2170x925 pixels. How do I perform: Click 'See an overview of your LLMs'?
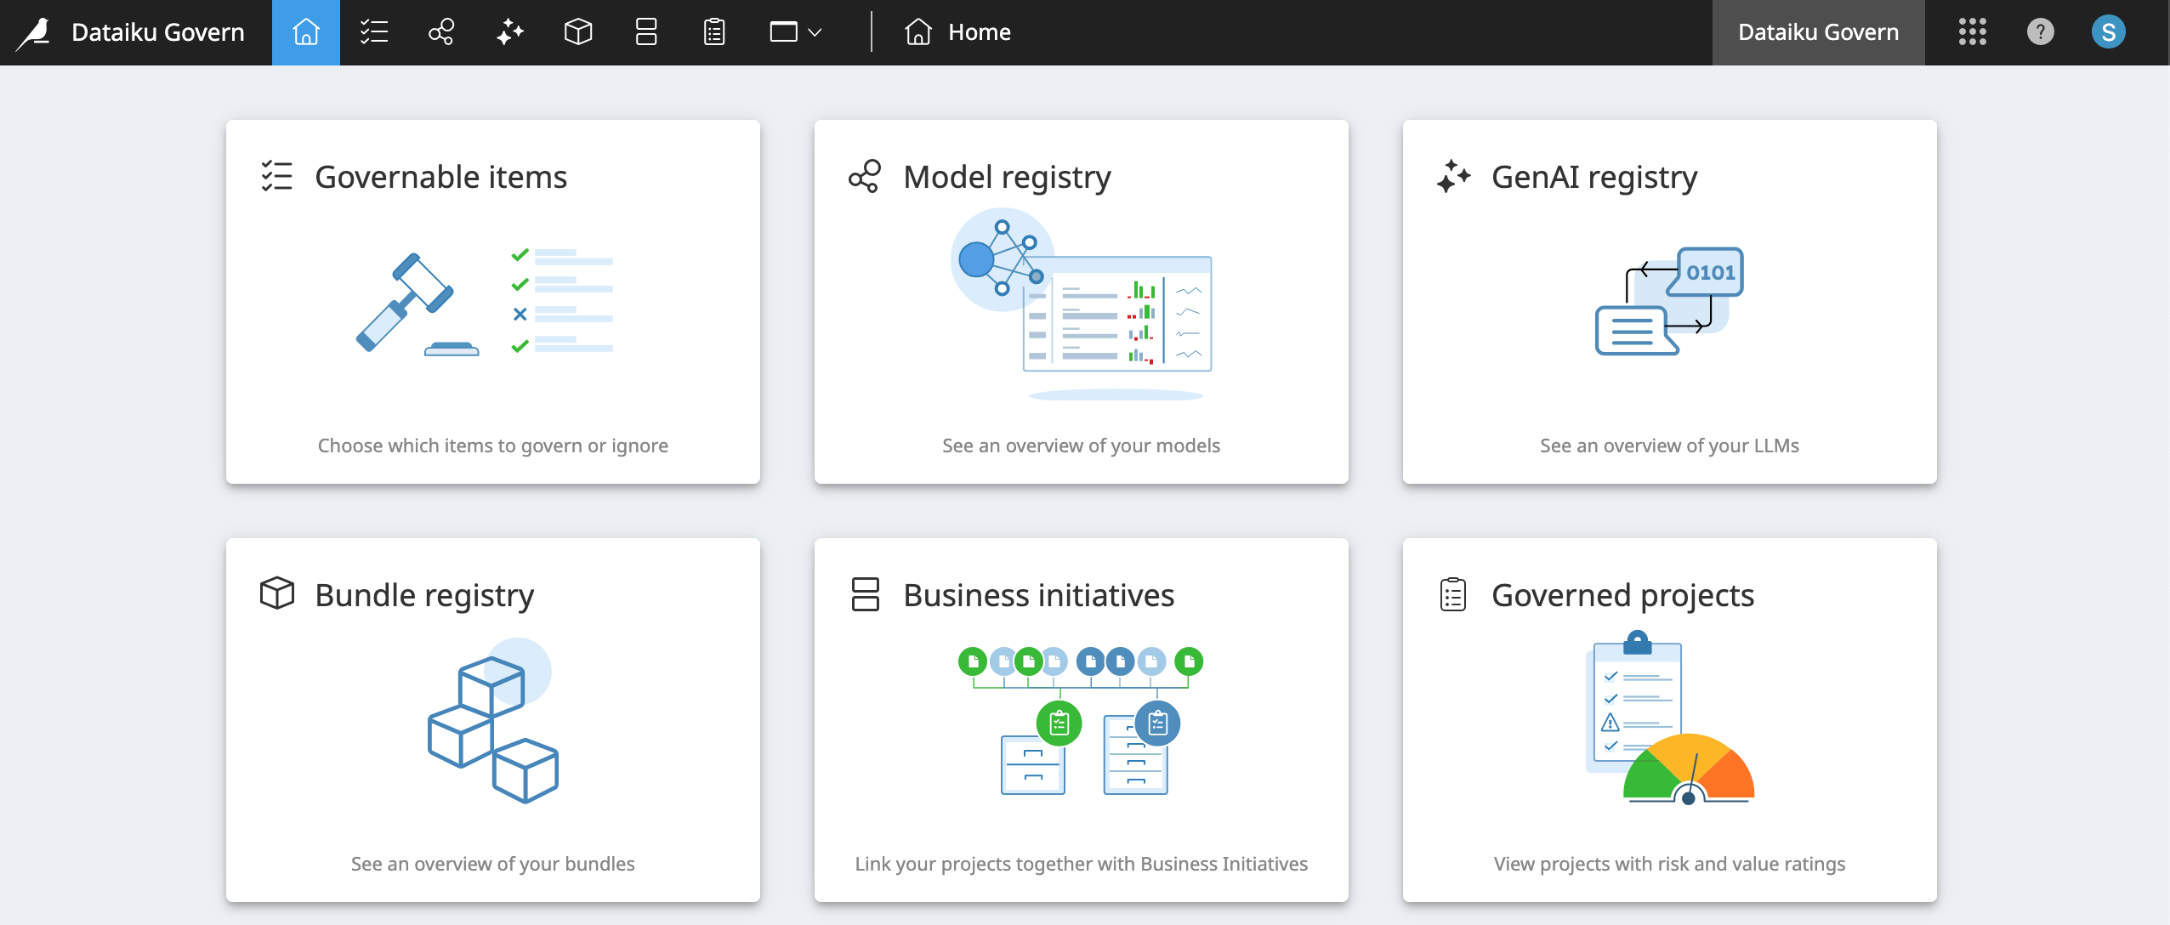(x=1669, y=445)
